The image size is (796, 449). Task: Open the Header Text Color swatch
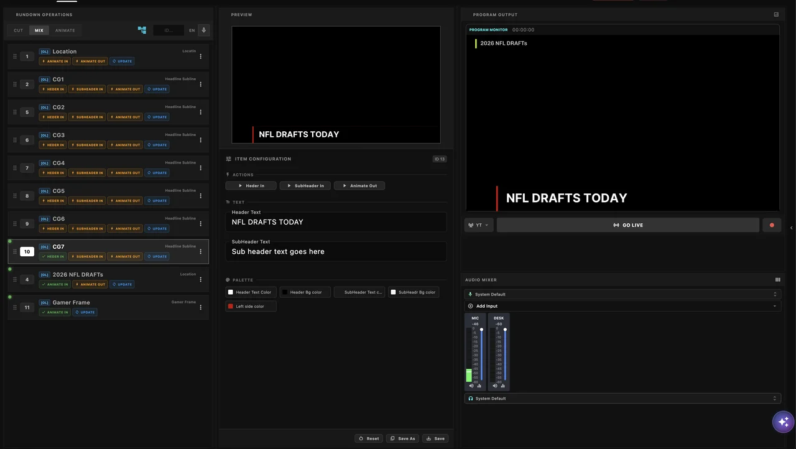click(x=251, y=292)
